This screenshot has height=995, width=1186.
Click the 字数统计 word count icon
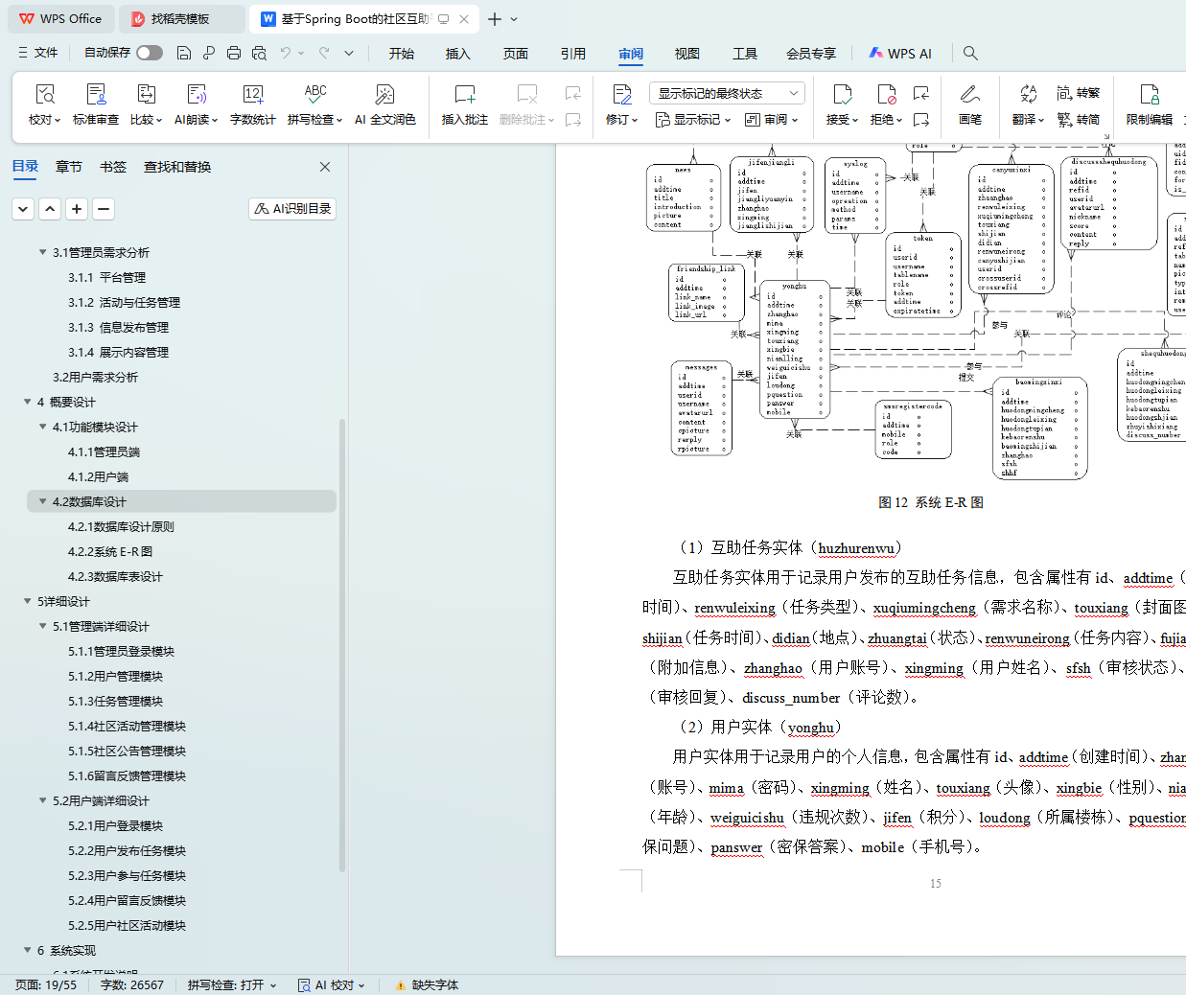253,95
